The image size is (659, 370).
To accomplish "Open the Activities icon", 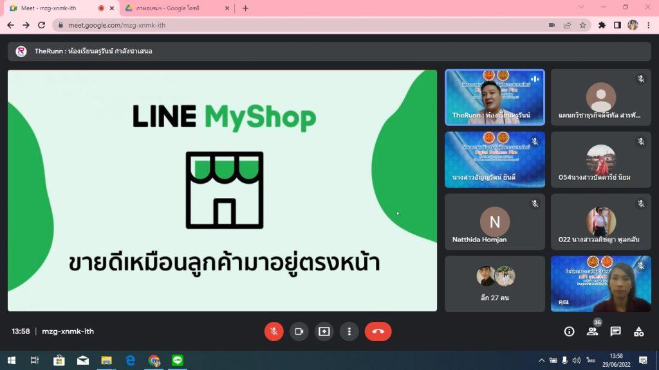I will pyautogui.click(x=639, y=331).
